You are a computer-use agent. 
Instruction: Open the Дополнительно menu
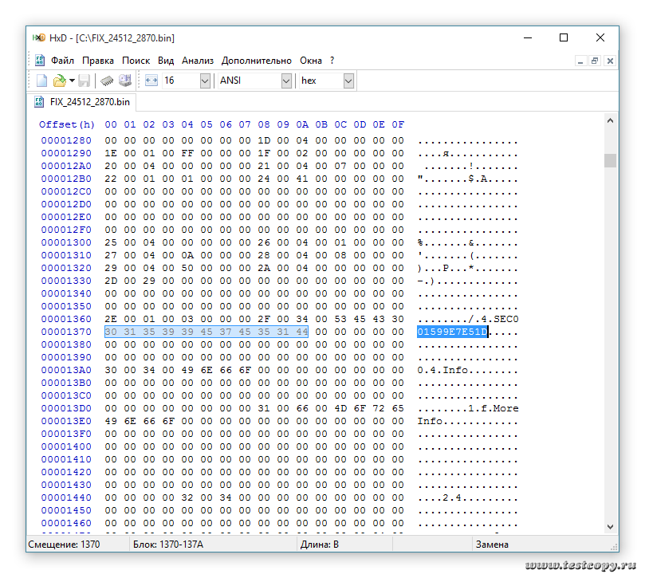point(257,61)
